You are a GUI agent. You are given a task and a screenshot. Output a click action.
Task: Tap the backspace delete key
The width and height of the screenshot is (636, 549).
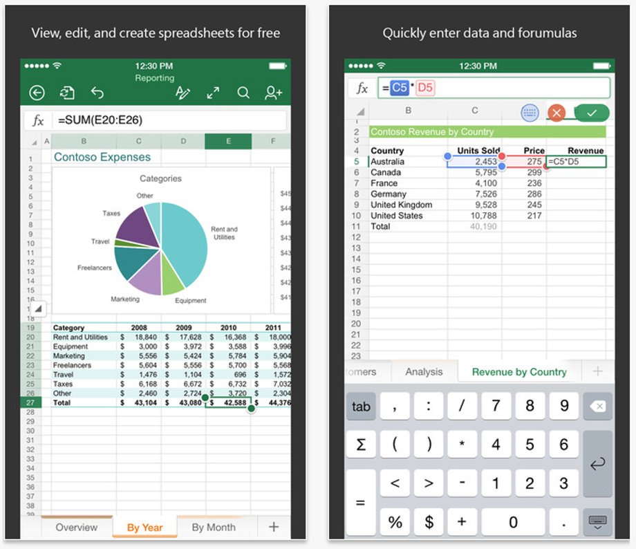[x=597, y=406]
